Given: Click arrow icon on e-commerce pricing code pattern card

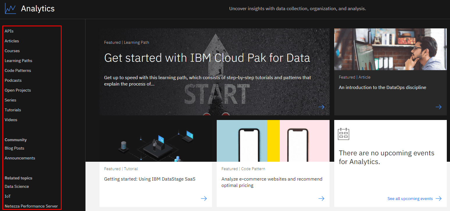Looking at the screenshot, I should (321, 199).
